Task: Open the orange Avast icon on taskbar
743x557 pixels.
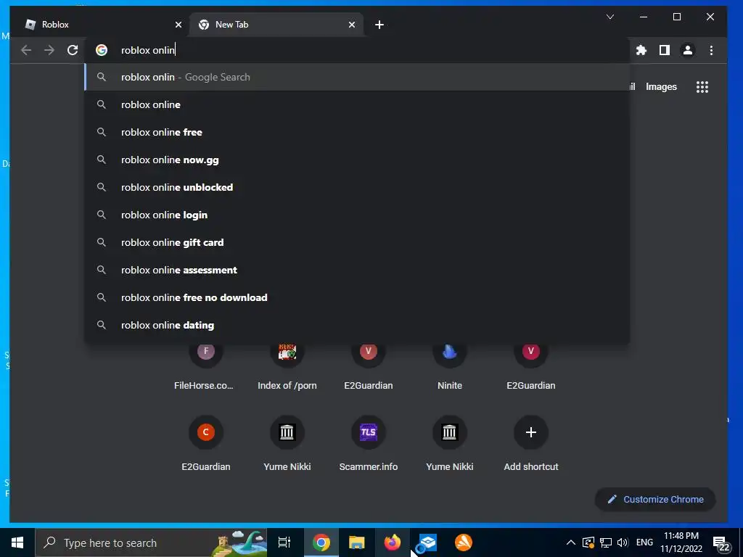Action: point(464,542)
